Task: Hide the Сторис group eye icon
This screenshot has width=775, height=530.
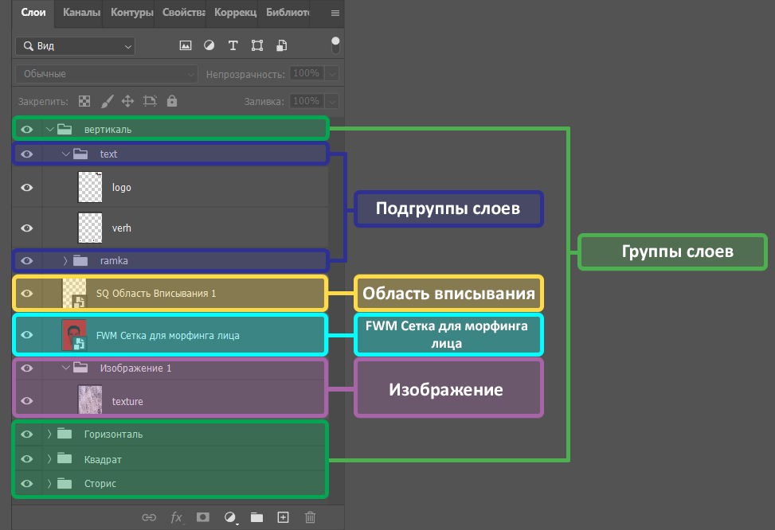Action: pyautogui.click(x=27, y=484)
